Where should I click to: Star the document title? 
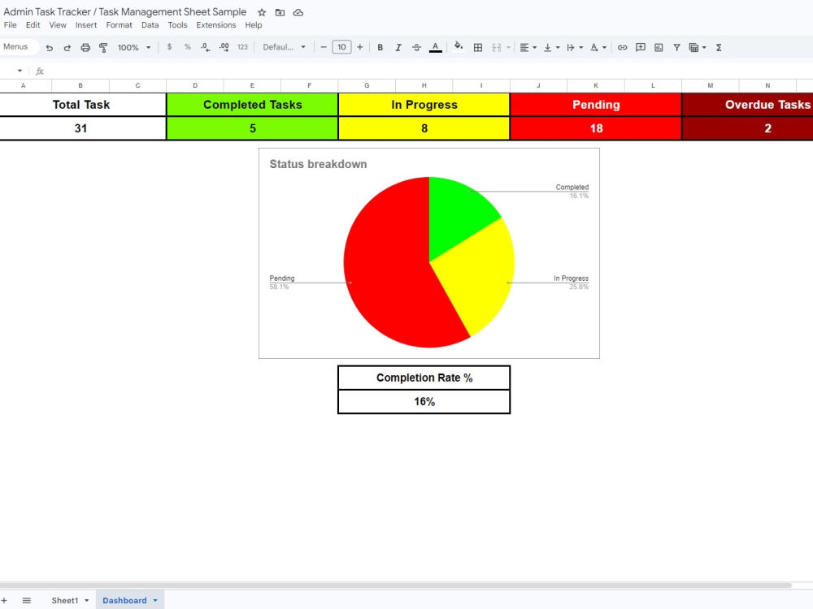click(x=262, y=12)
